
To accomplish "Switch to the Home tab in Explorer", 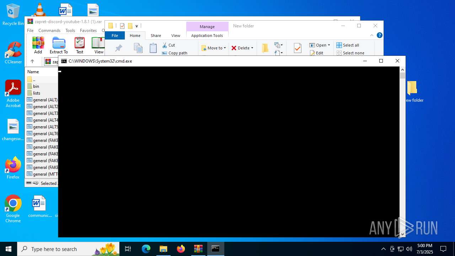I will click(135, 36).
